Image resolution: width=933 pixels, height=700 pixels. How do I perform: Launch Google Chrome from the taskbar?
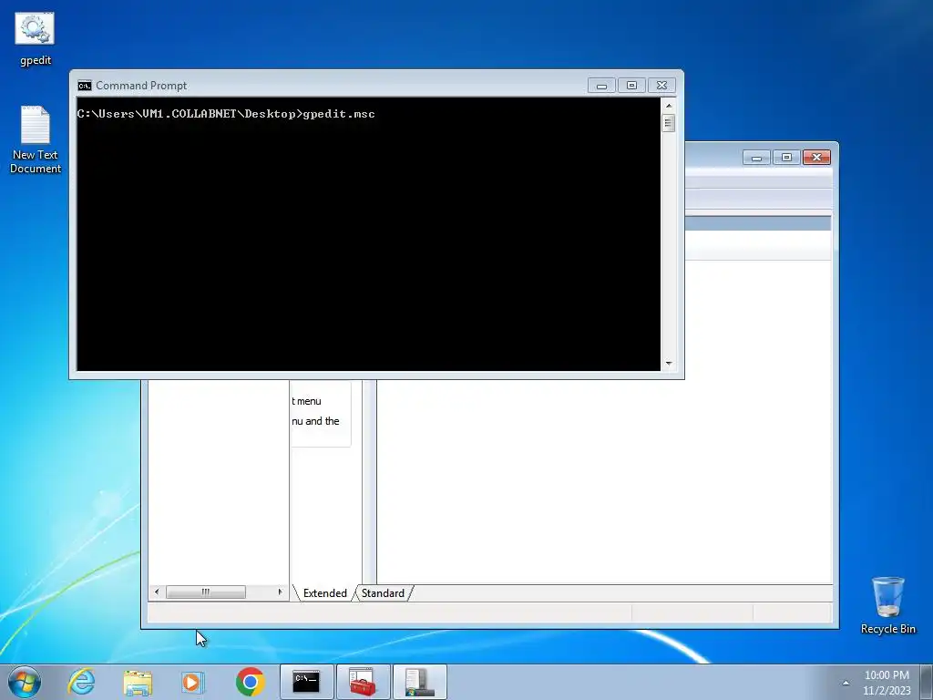pos(250,682)
